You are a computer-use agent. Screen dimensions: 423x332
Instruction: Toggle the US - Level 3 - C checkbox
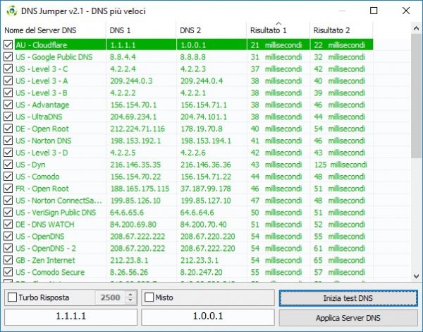[x=8, y=69]
